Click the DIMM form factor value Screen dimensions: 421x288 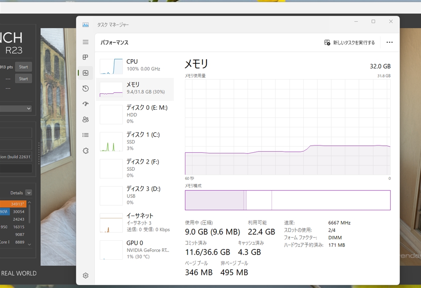click(335, 238)
